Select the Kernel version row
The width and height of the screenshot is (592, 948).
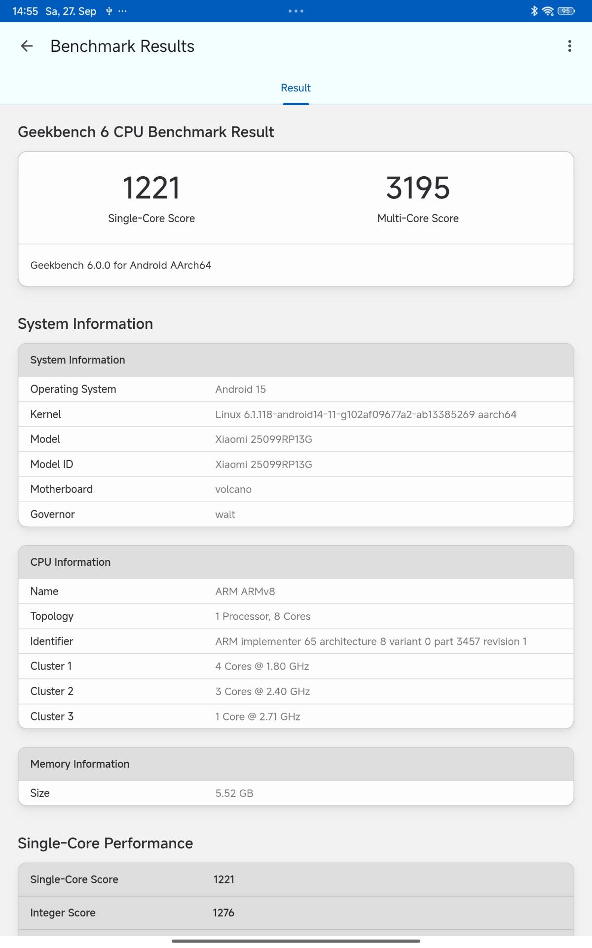[x=296, y=414]
